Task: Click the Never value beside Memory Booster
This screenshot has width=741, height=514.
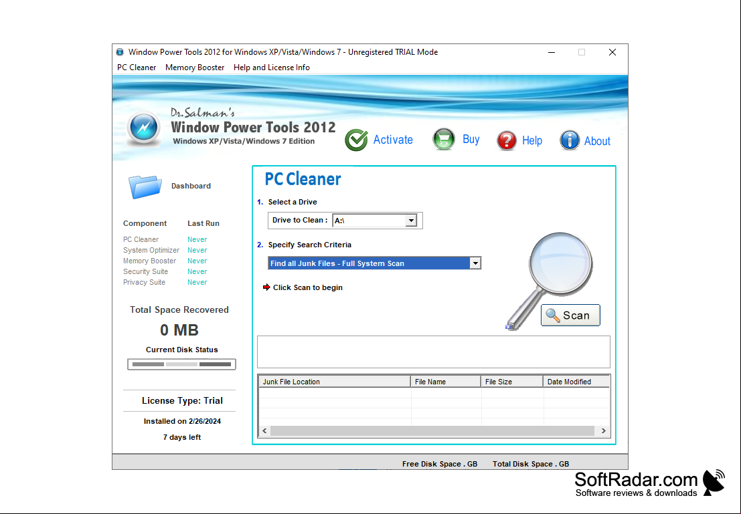Action: [197, 261]
